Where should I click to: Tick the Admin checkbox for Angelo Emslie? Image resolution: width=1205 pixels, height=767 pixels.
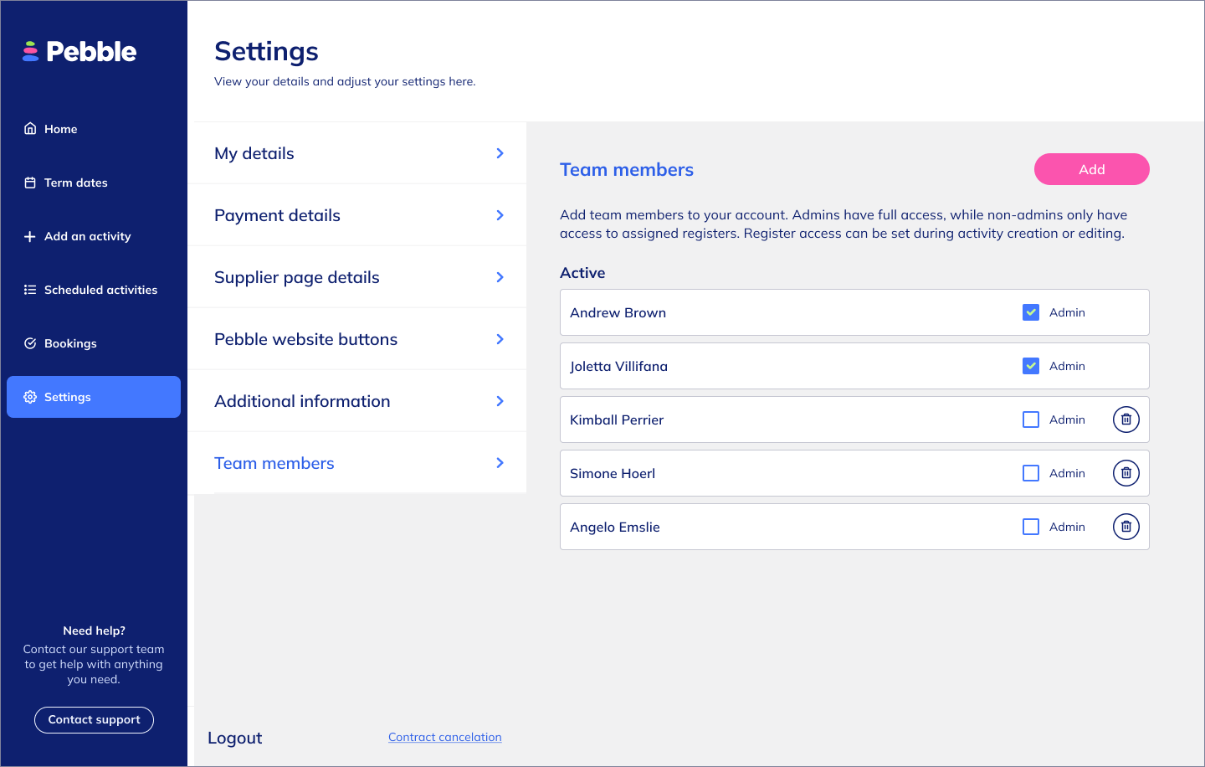pyautogui.click(x=1031, y=527)
